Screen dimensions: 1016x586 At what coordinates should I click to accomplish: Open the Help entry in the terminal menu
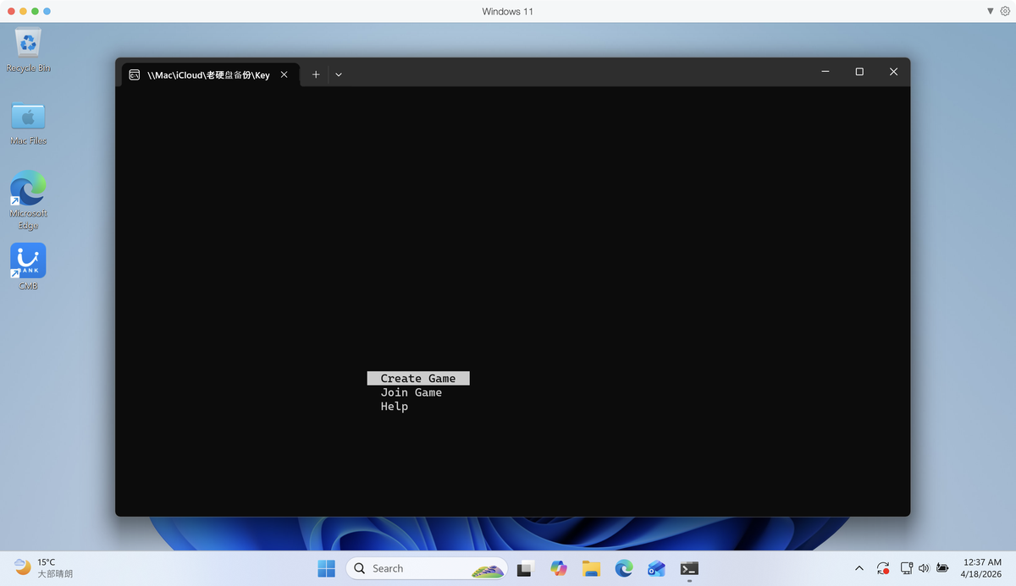394,407
